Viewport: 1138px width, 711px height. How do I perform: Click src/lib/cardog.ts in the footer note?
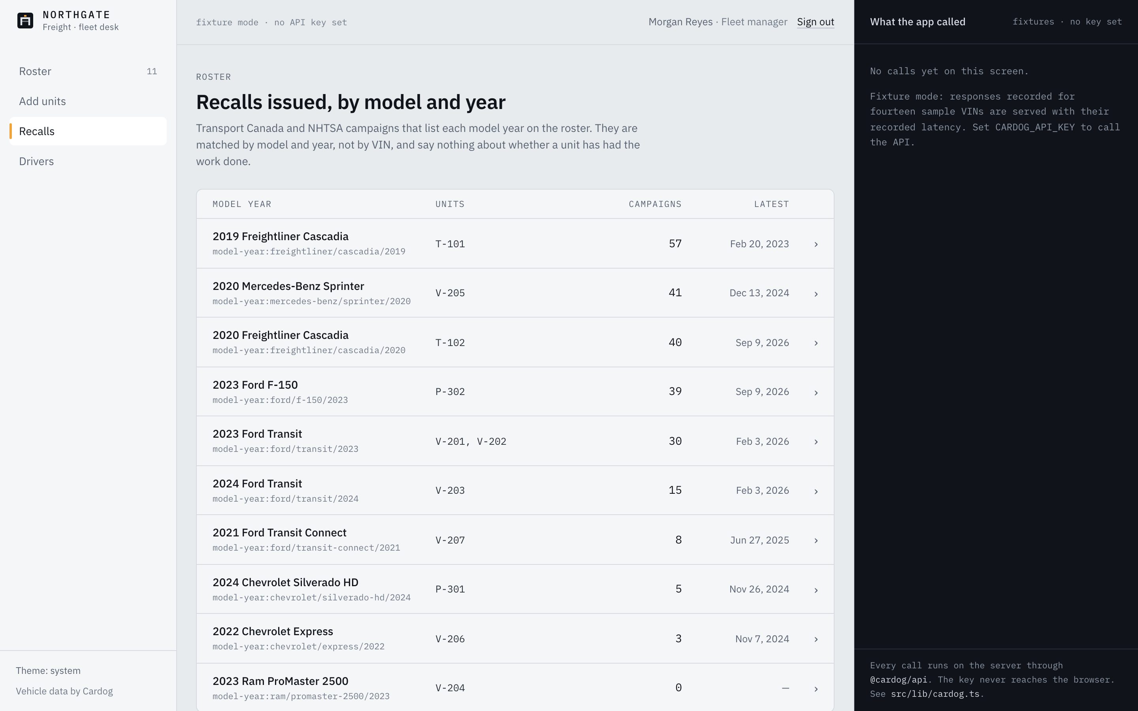(935, 694)
